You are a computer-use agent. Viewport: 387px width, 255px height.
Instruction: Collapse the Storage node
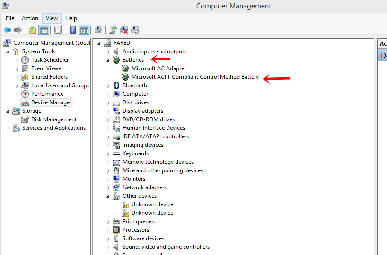(8, 111)
